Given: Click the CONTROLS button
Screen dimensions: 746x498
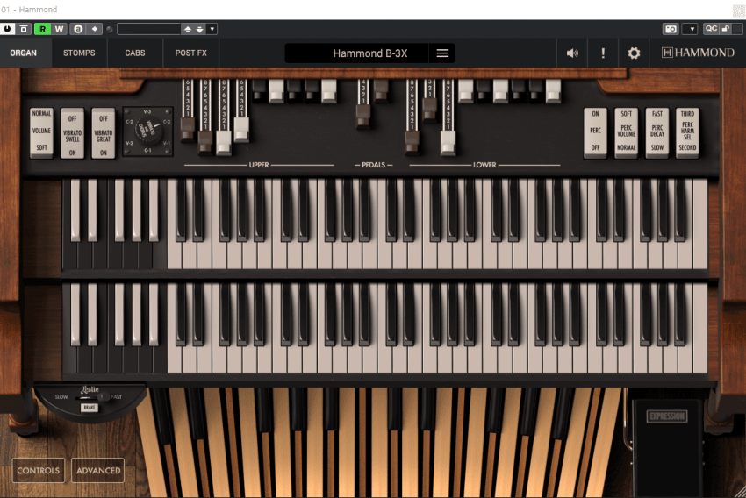Looking at the screenshot, I should click(x=39, y=471).
